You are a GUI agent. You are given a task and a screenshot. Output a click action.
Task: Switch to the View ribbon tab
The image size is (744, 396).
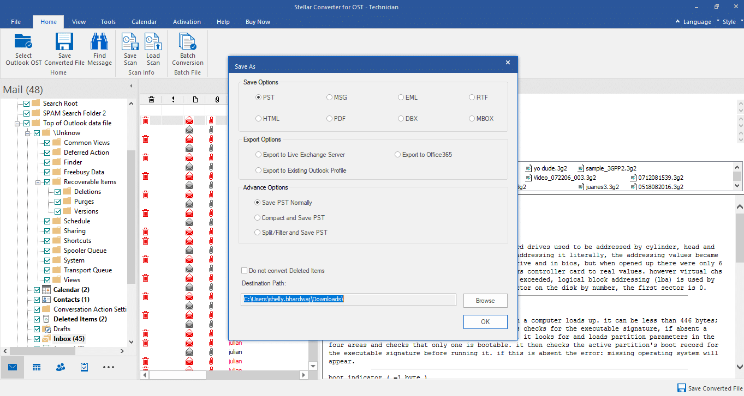tap(79, 22)
